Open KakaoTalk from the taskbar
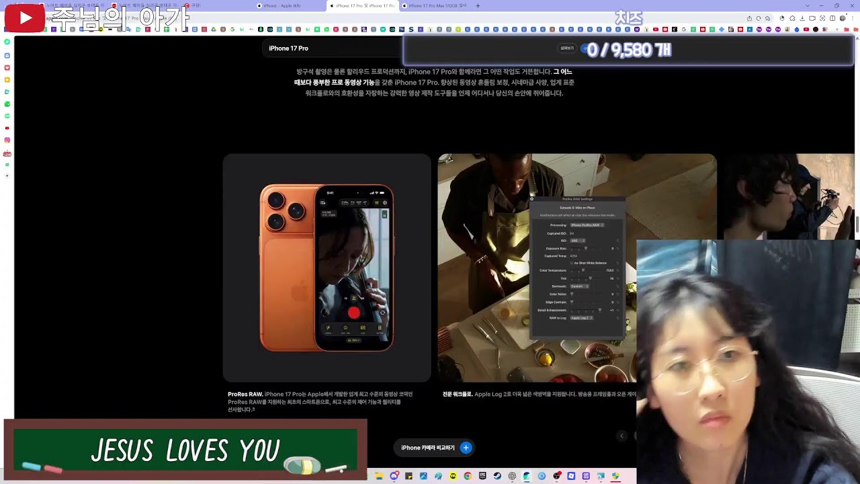Screen dimensions: 860x484 click(453, 476)
